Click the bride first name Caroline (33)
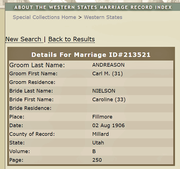180x169 pixels. coord(109,100)
